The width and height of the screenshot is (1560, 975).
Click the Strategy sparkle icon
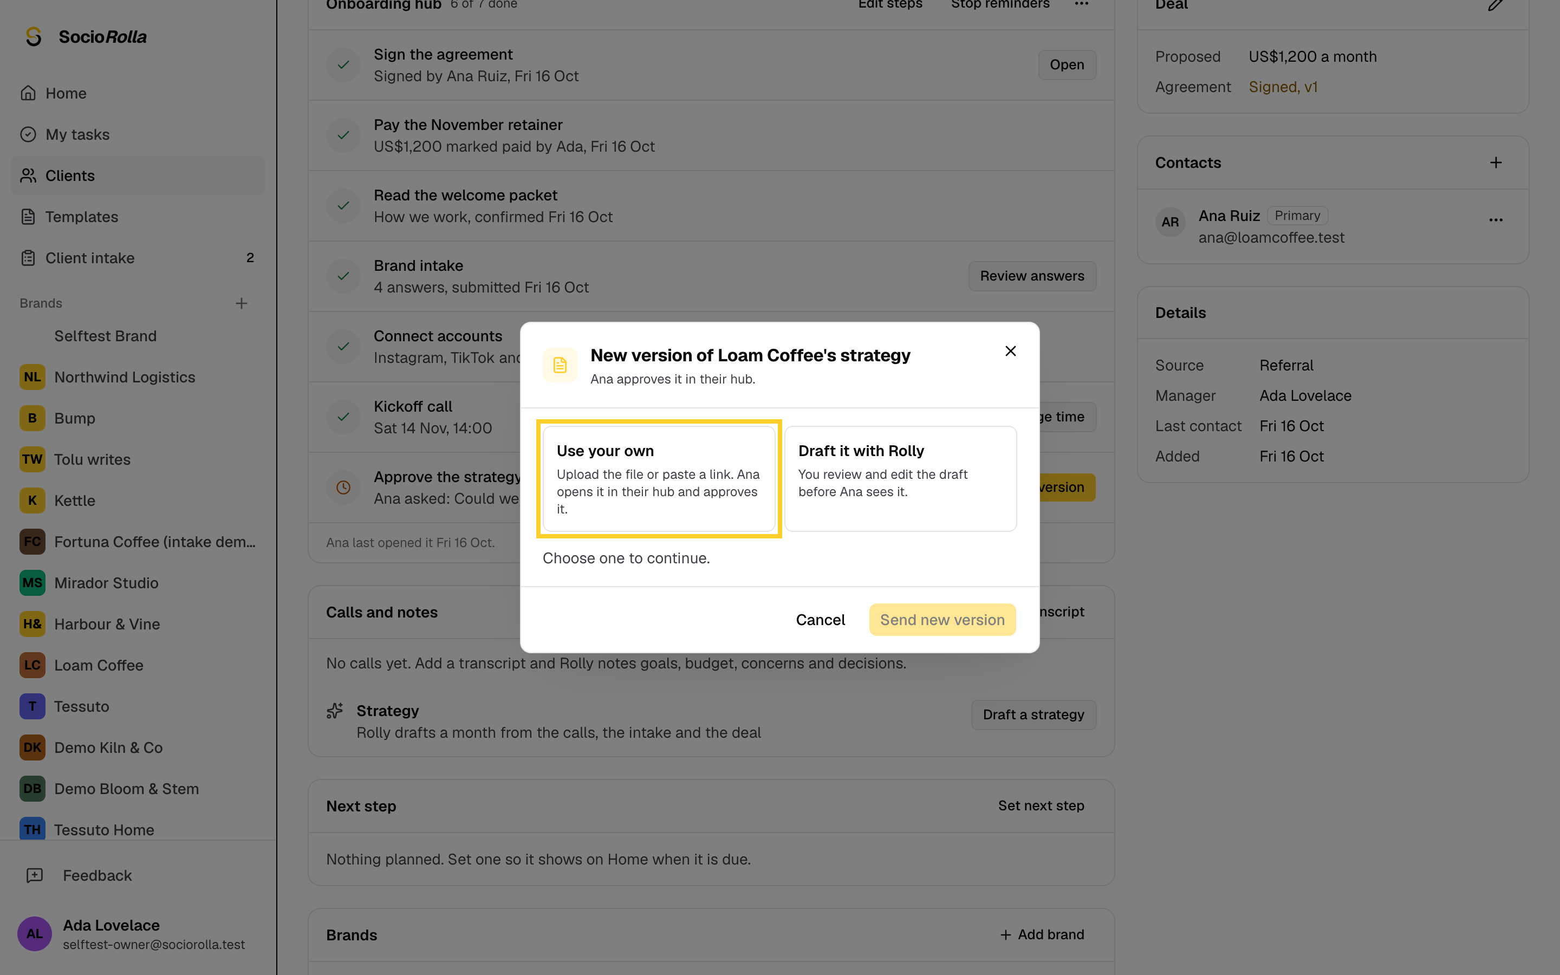(335, 711)
